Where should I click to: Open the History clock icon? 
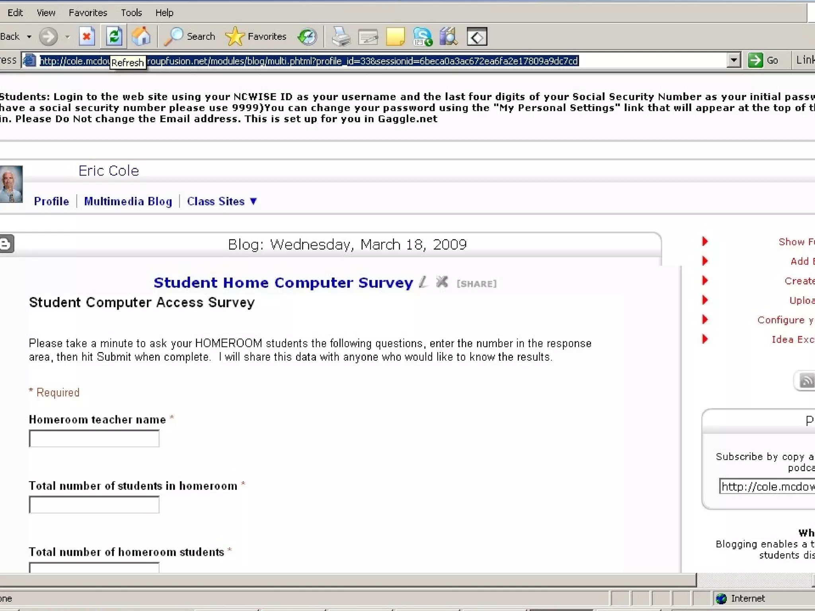[x=307, y=37]
